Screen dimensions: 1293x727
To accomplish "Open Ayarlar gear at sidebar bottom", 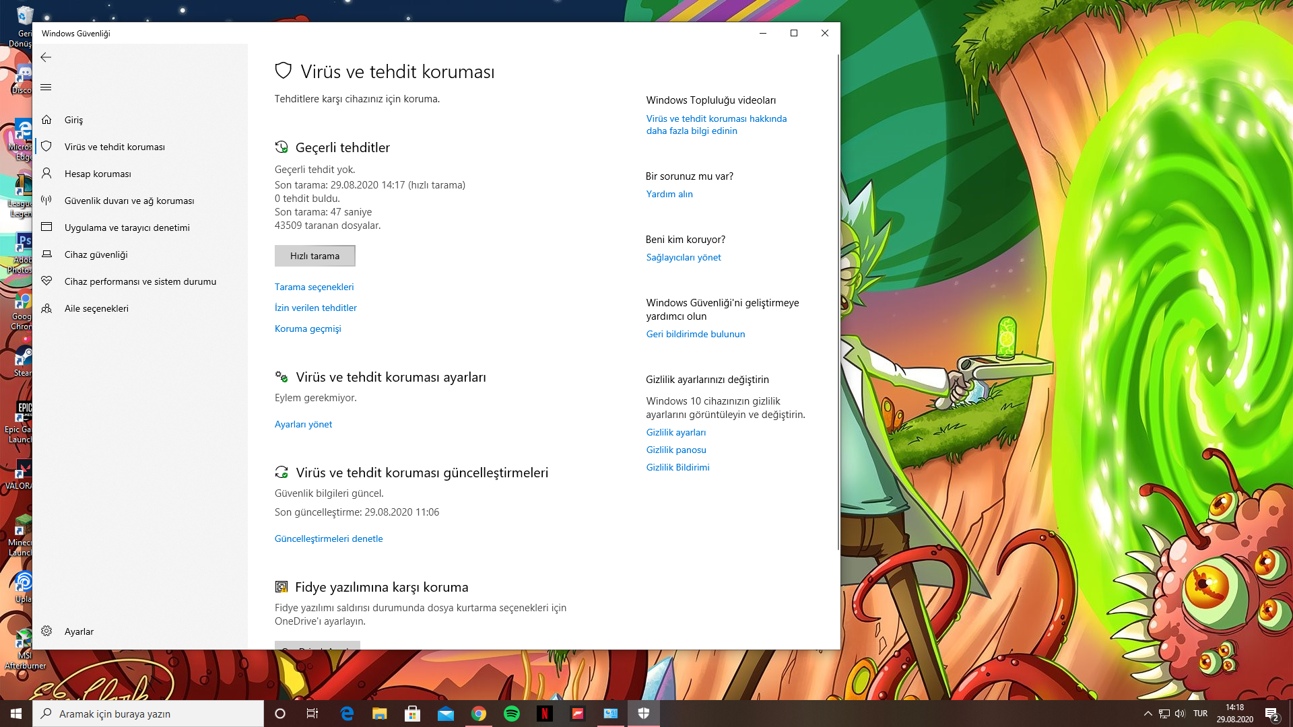I will click(46, 631).
